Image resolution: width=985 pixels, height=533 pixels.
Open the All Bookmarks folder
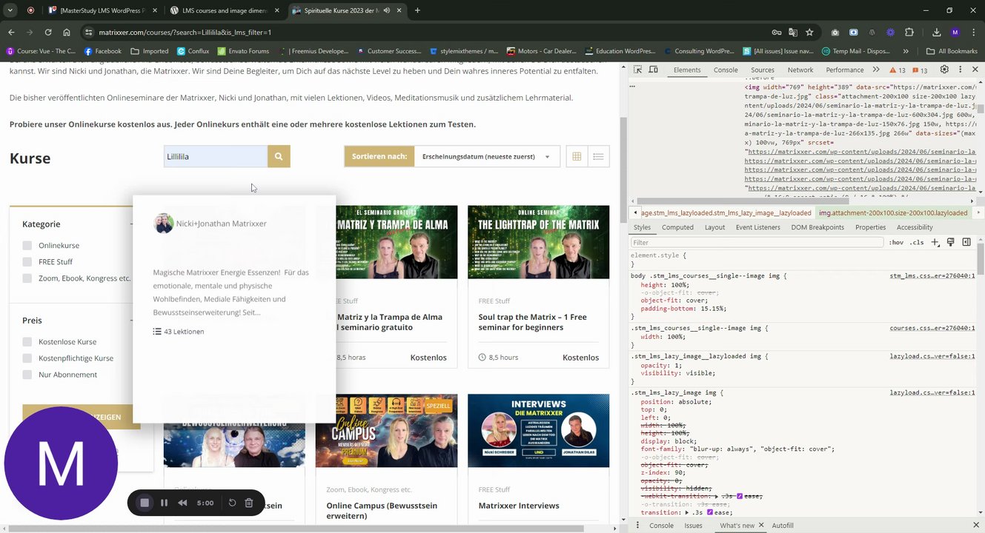952,51
